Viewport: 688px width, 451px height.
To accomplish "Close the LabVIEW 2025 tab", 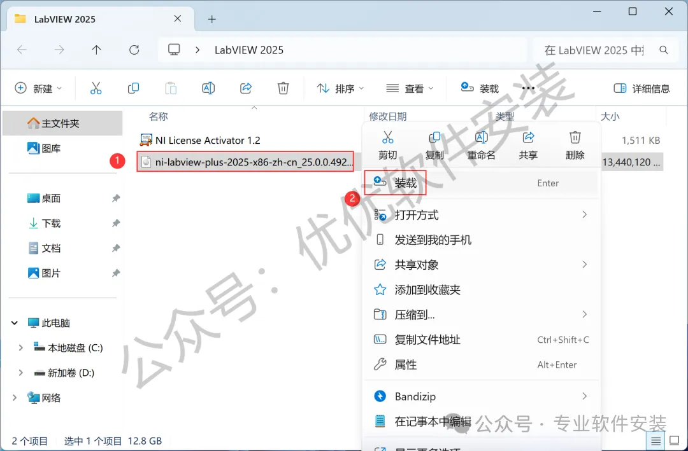I will pyautogui.click(x=178, y=19).
